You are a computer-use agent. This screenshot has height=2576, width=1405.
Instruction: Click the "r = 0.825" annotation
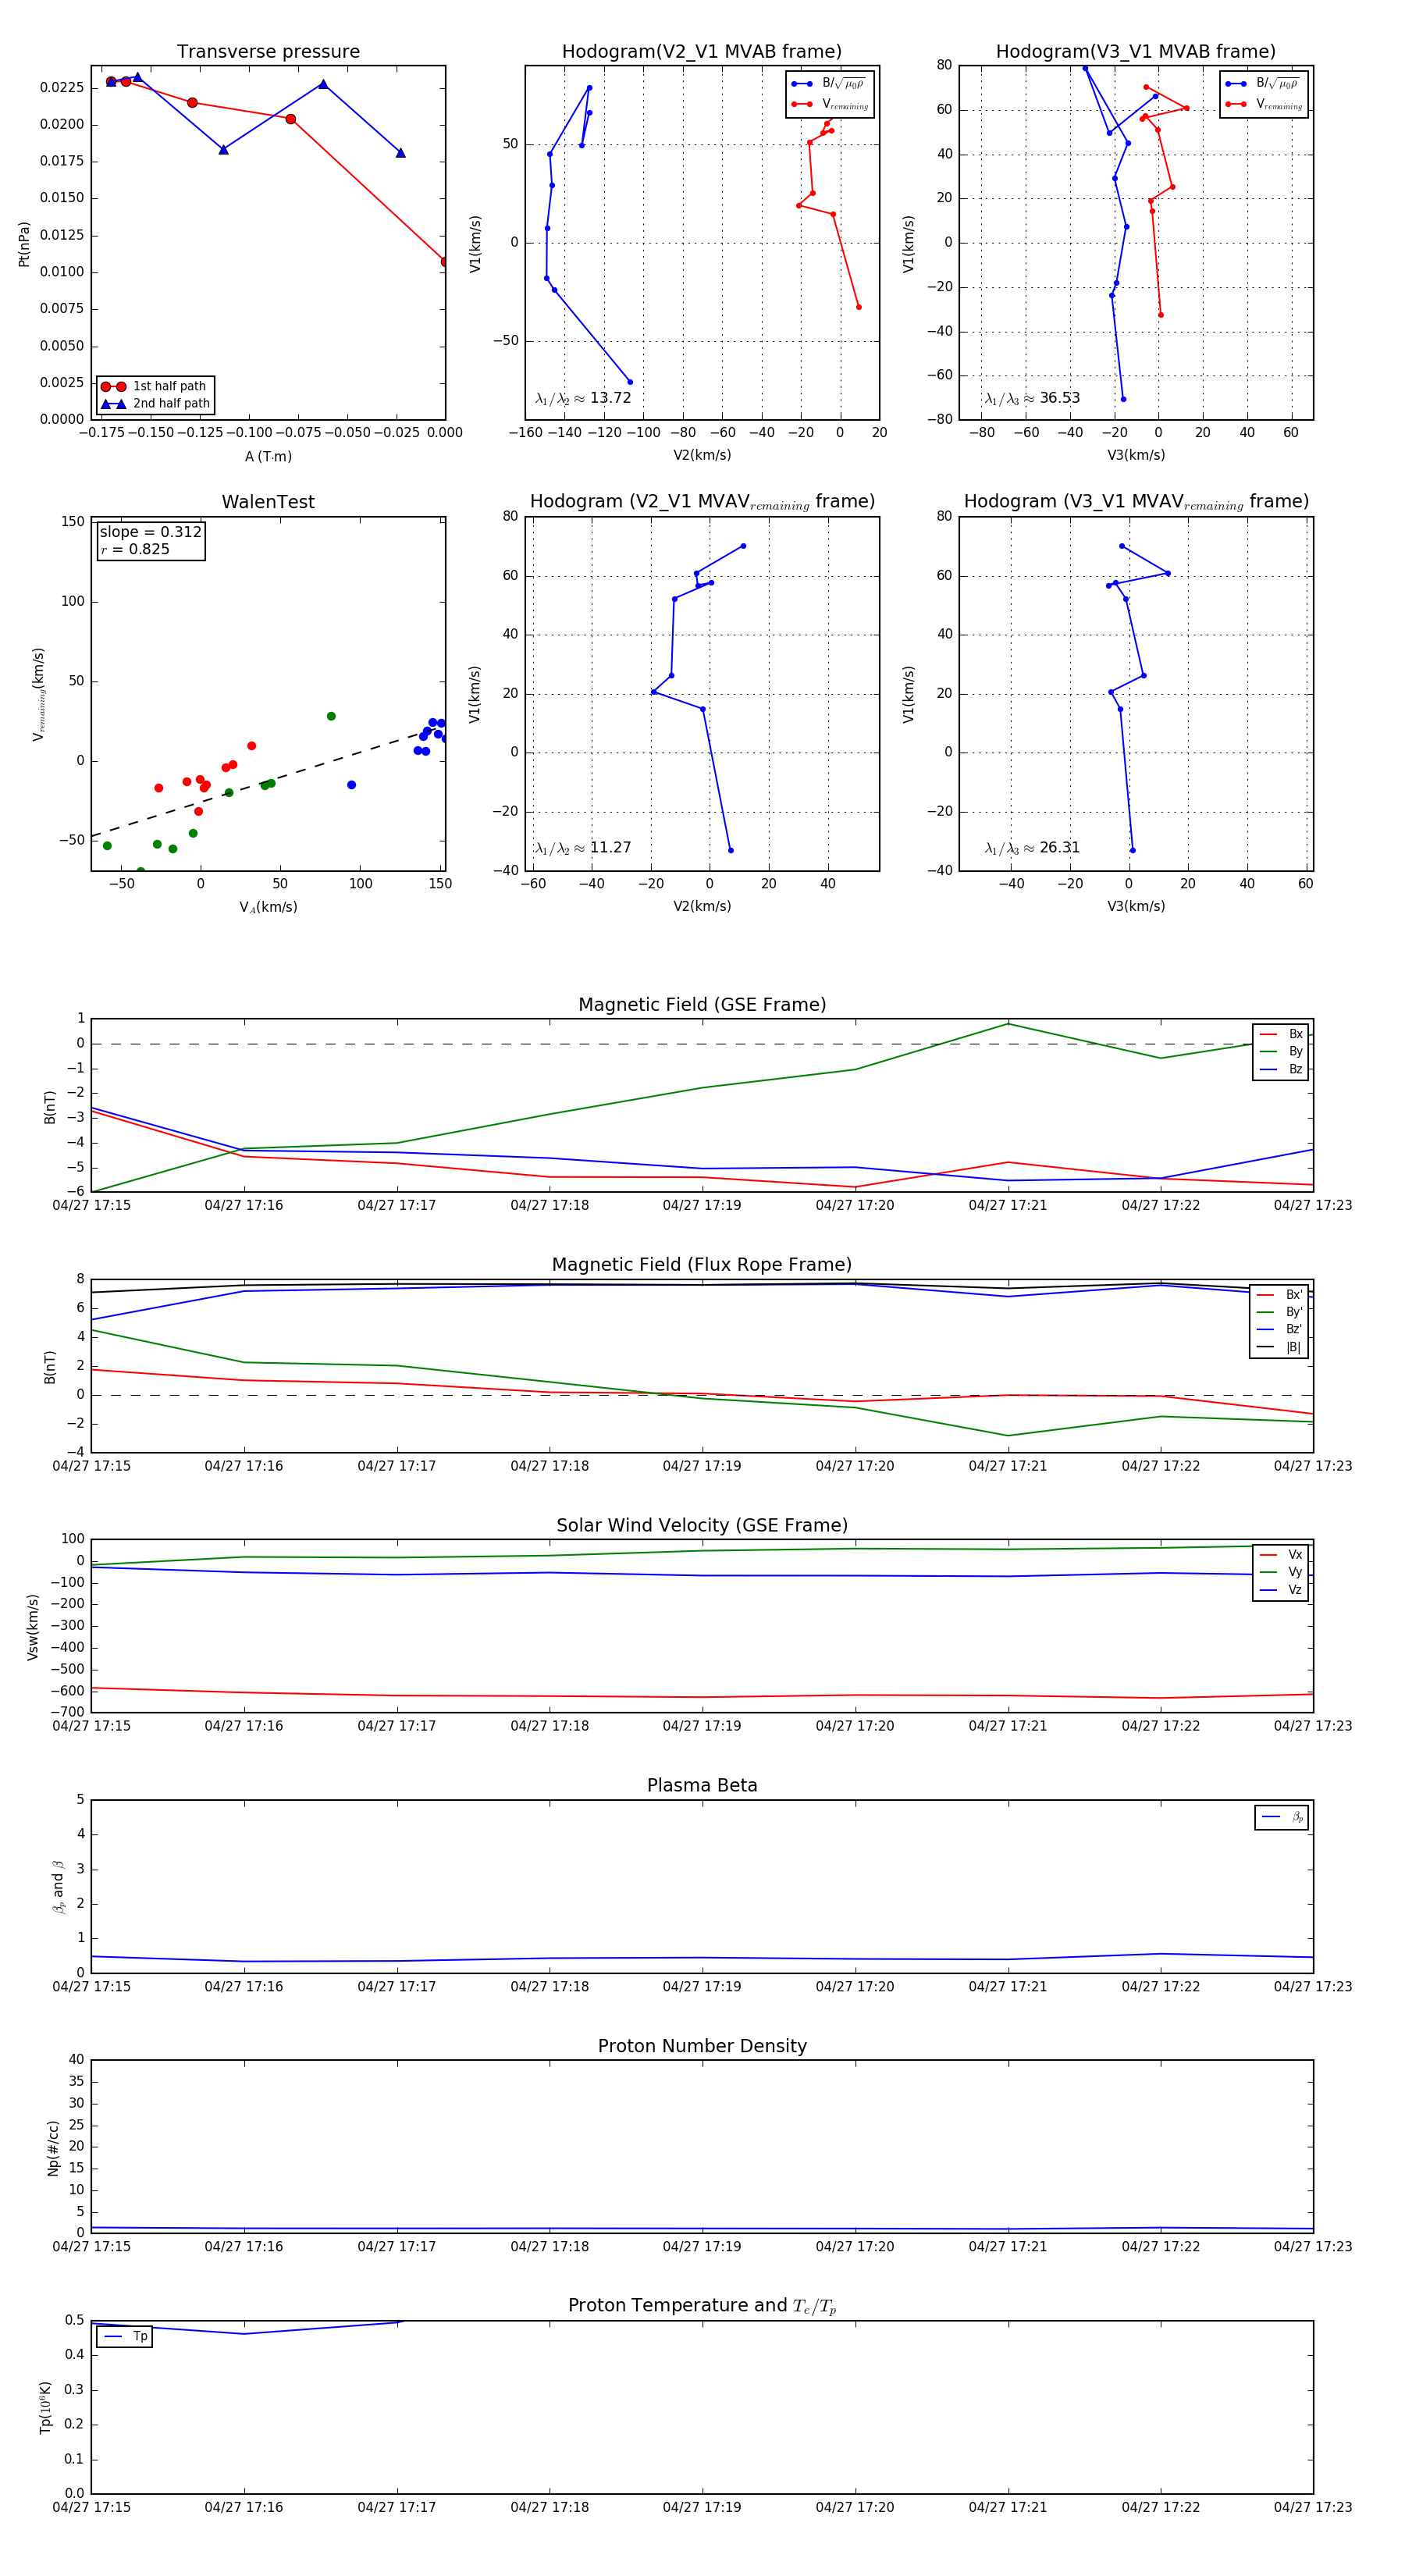click(135, 549)
